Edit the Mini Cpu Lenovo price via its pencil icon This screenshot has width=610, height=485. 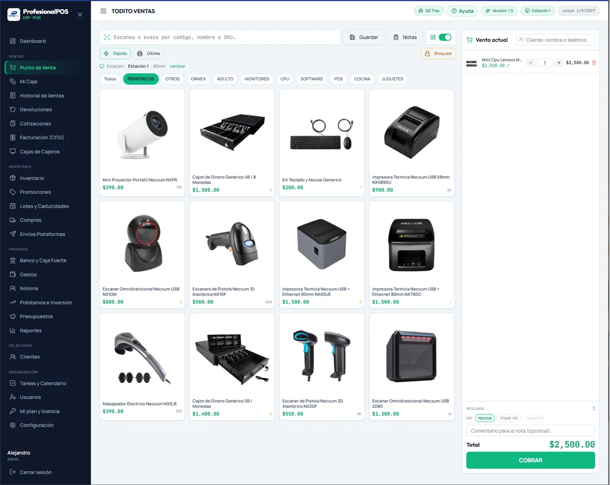(508, 66)
